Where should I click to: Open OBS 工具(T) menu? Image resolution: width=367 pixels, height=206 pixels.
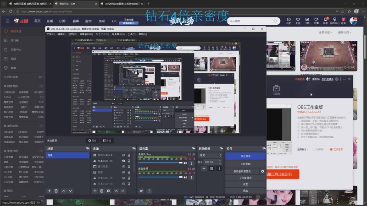pyautogui.click(x=132, y=34)
